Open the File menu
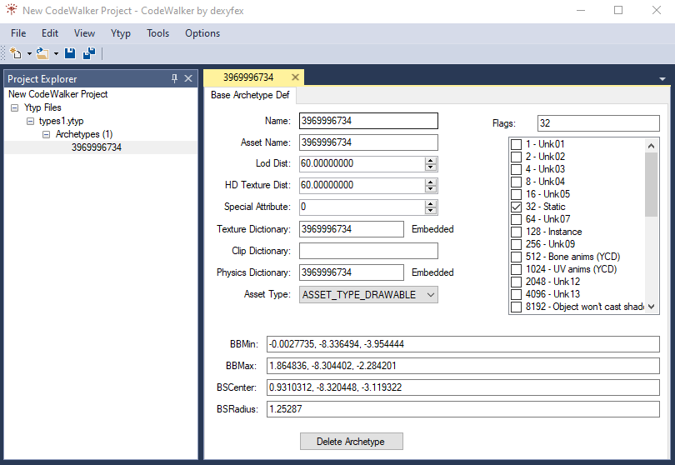 (x=18, y=33)
